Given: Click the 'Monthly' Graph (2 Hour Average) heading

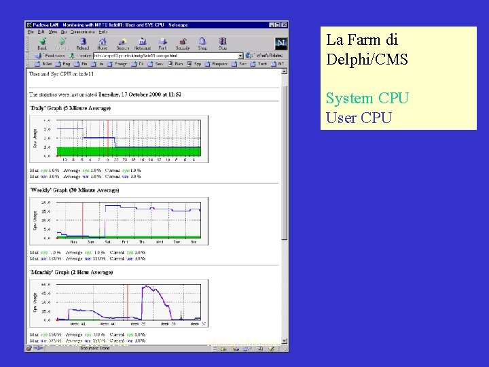Looking at the screenshot, I should (71, 272).
